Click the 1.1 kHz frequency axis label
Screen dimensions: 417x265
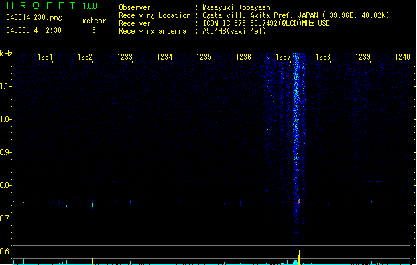tap(5, 86)
